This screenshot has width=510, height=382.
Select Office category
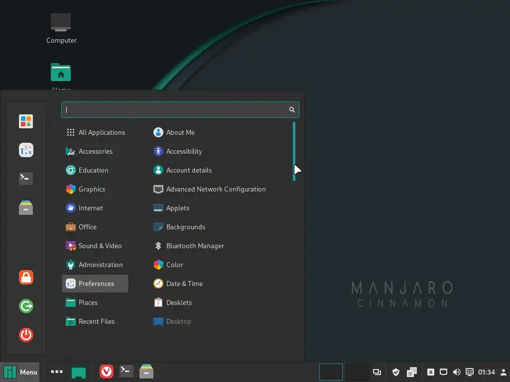click(x=95, y=227)
